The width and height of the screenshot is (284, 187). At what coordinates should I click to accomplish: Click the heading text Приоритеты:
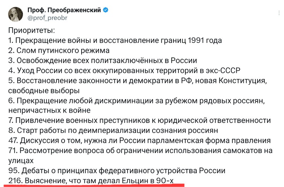click(31, 30)
